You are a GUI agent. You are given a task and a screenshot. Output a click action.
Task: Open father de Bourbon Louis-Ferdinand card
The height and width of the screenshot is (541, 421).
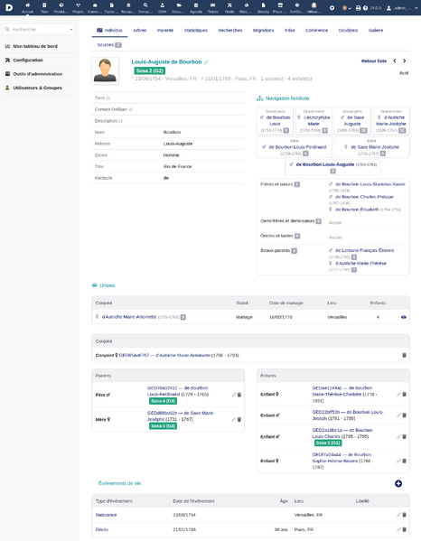tap(295, 147)
